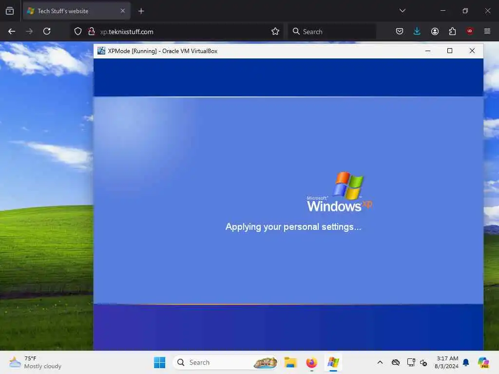Viewport: 499px width, 374px height.
Task: Launch the Copilot preview icon
Action: pos(483,362)
